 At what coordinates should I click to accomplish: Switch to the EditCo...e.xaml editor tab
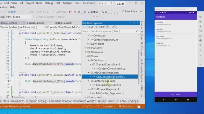63,23
